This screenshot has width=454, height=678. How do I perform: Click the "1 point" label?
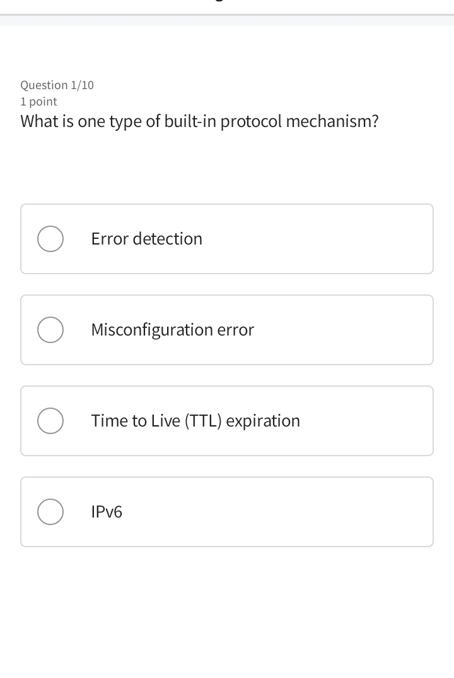click(x=38, y=102)
